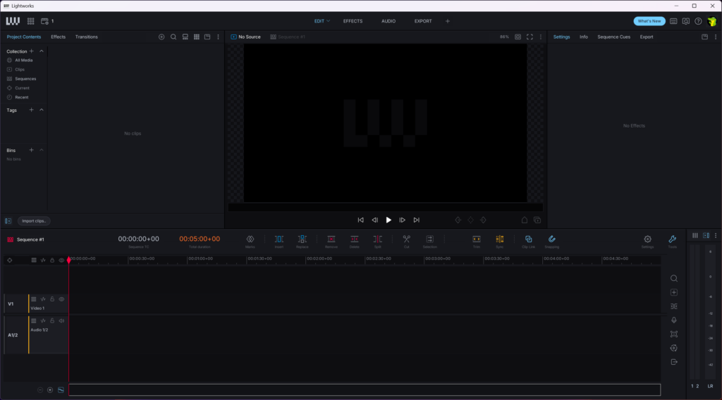Toggle Clip Link
Image resolution: width=722 pixels, height=400 pixels.
529,239
